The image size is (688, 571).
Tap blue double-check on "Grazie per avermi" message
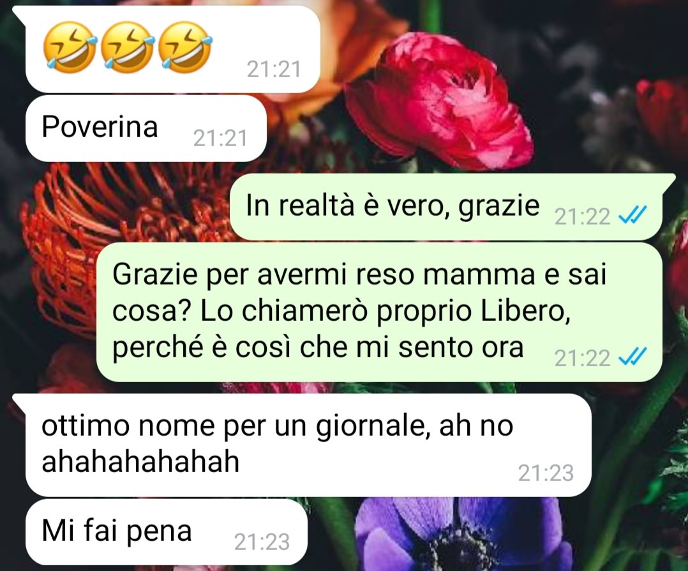click(x=632, y=357)
